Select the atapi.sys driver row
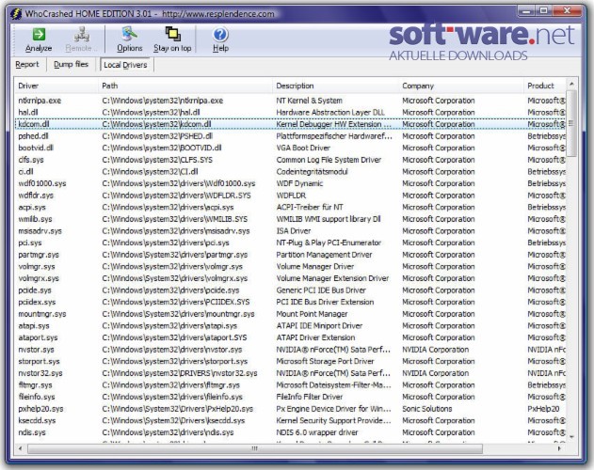This screenshot has width=594, height=470. pyautogui.click(x=290, y=326)
